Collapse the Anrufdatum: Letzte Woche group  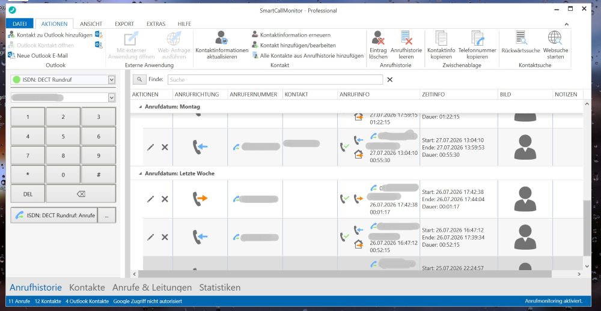(x=140, y=174)
